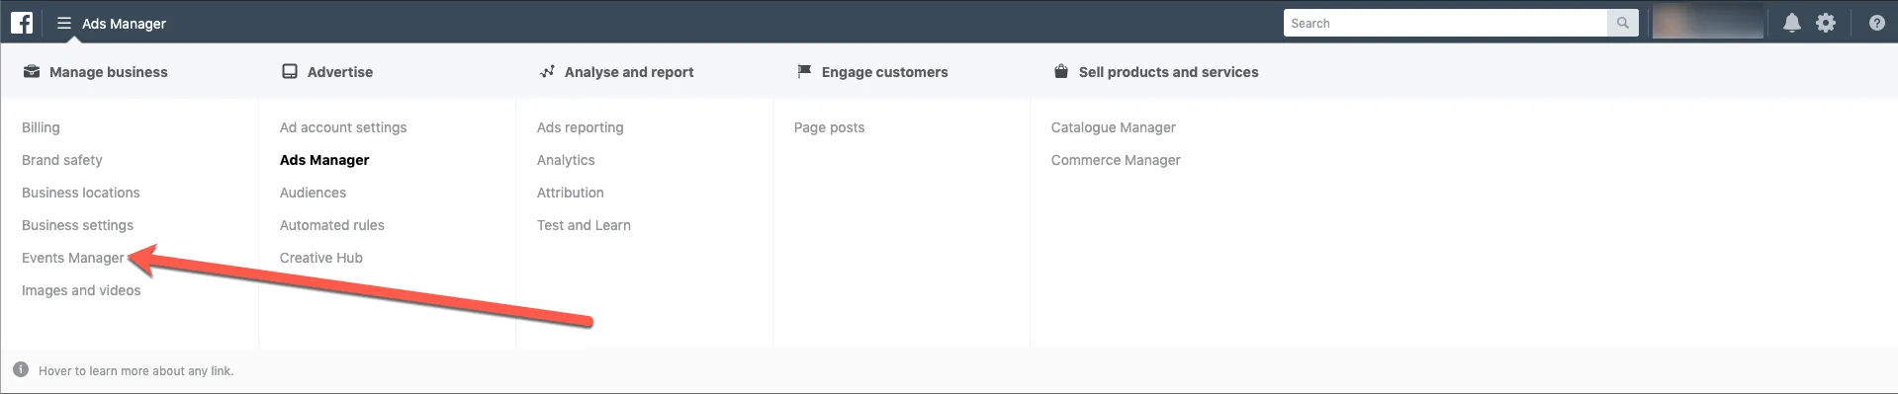
Task: Open Images and videos
Action: click(x=81, y=290)
